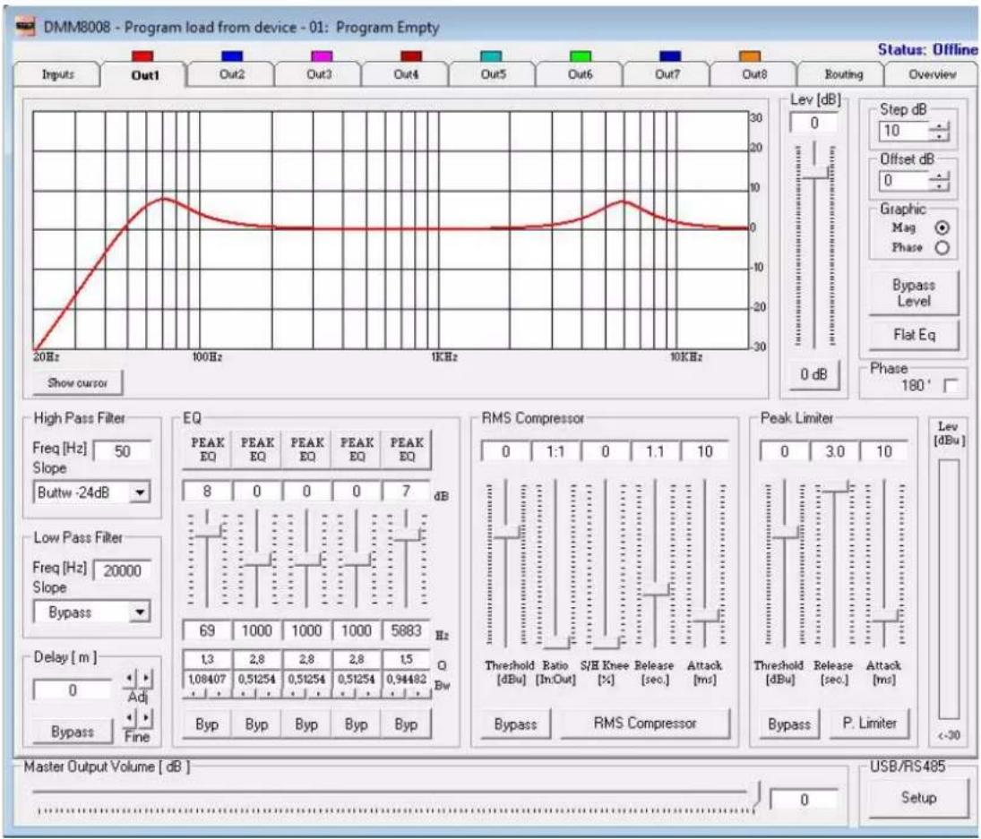Select the Out6 tab
The width and height of the screenshot is (981, 839).
580,74
